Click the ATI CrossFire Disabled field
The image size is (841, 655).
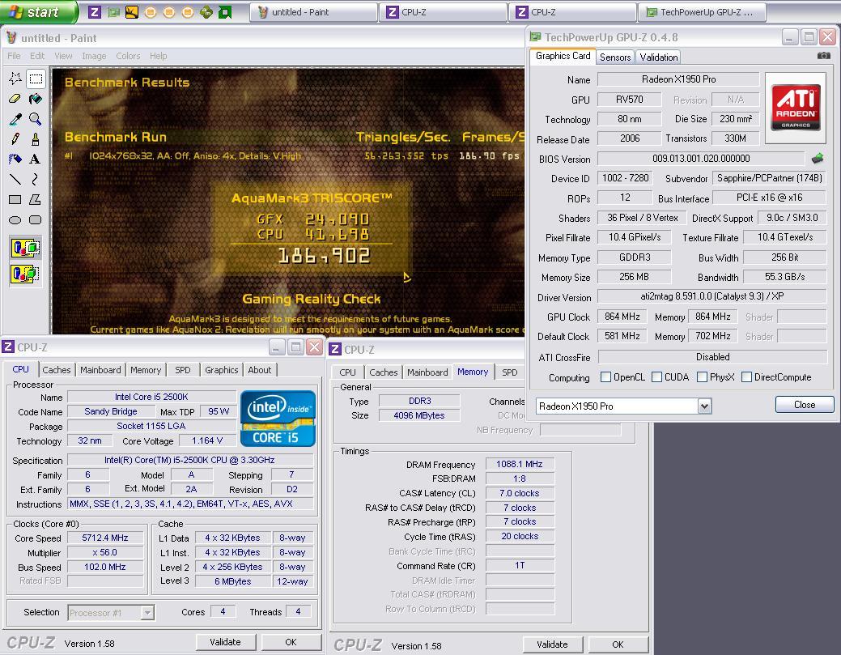[712, 357]
